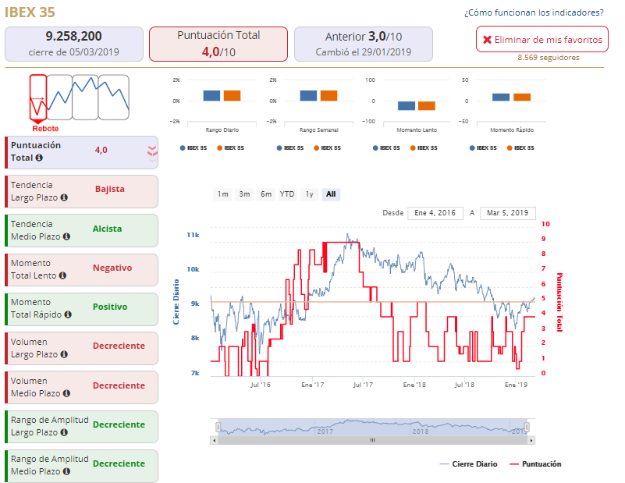Toggle Cierre Diario series in chart legend

pyautogui.click(x=468, y=463)
